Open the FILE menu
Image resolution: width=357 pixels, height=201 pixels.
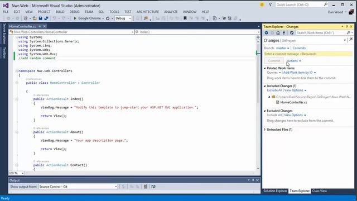coord(6,12)
